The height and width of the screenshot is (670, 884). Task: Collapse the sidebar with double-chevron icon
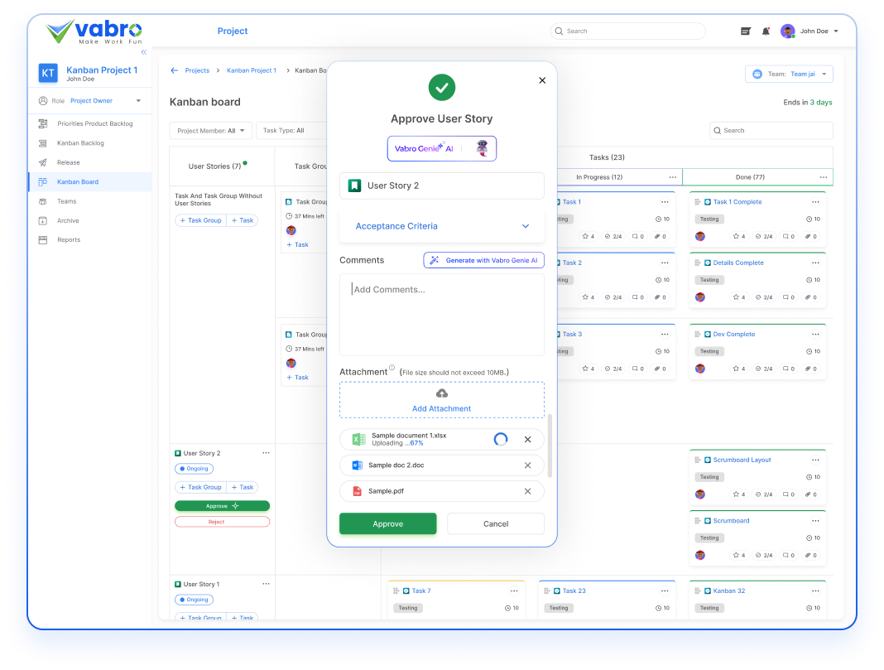point(143,52)
